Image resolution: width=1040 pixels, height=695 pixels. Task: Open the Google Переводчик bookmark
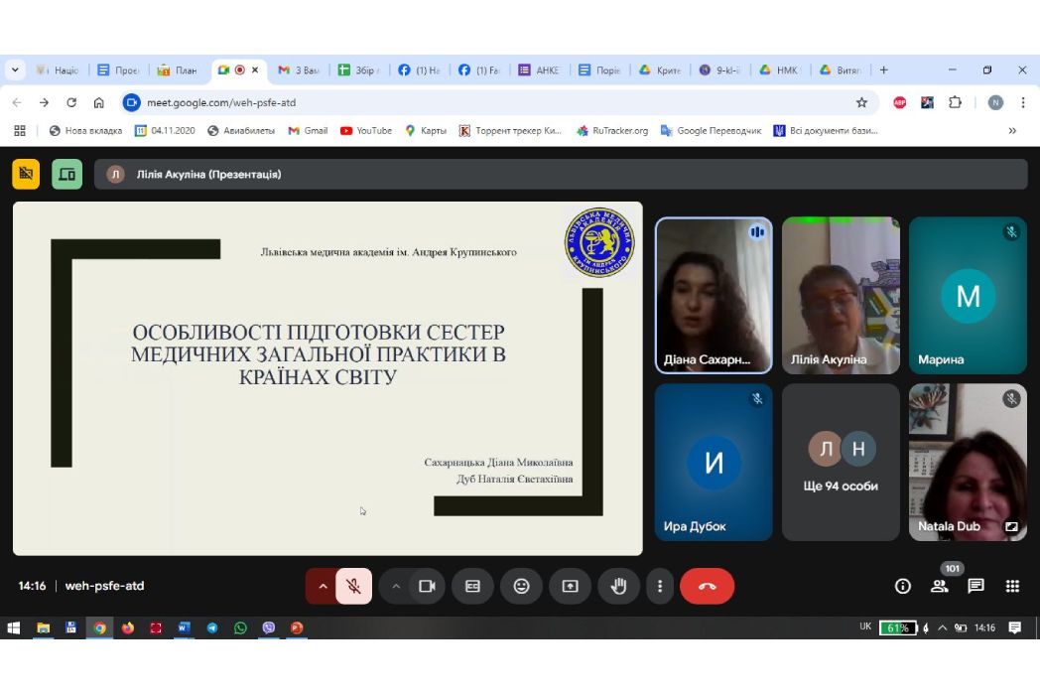click(x=711, y=131)
